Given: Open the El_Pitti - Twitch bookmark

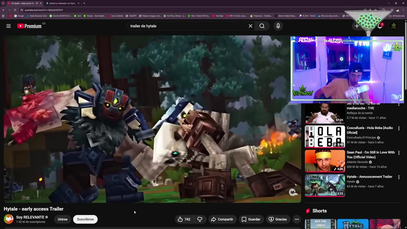Looking at the screenshot, I should pyautogui.click(x=307, y=16).
